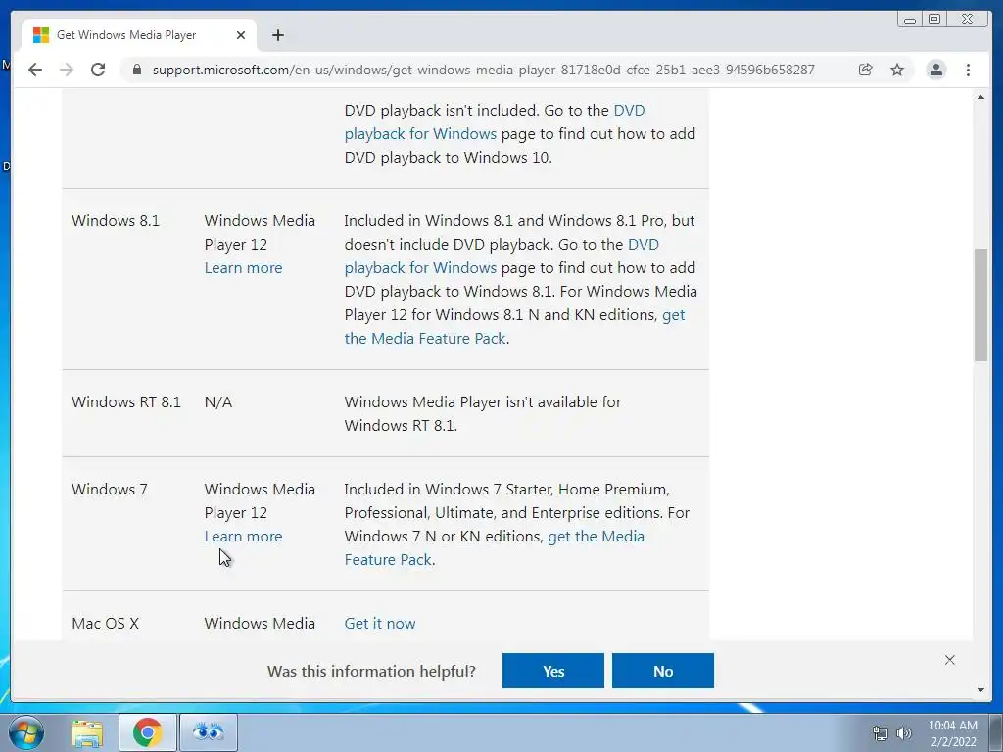Open Learn more in the Windows 8.1 row
This screenshot has width=1003, height=752.
click(243, 268)
